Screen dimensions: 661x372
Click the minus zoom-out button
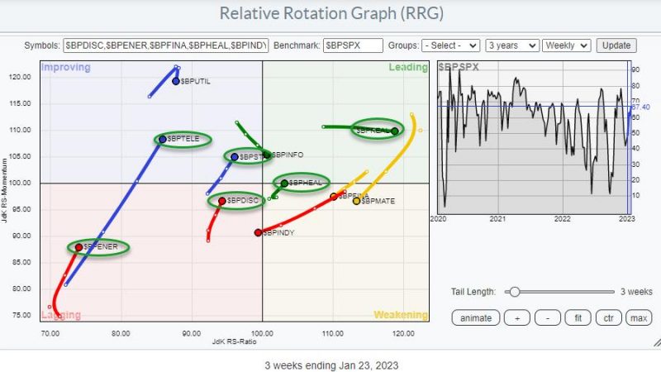pyautogui.click(x=548, y=318)
